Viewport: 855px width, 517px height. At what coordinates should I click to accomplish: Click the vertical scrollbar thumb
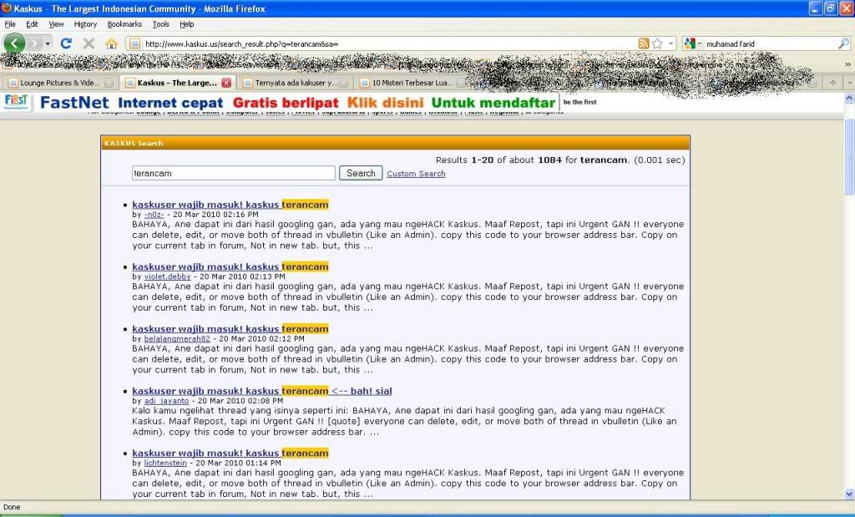849,156
